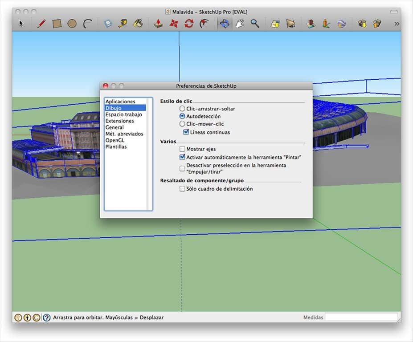Choose Autodetección radio button
Screen dimensions: 413x342
(182, 116)
